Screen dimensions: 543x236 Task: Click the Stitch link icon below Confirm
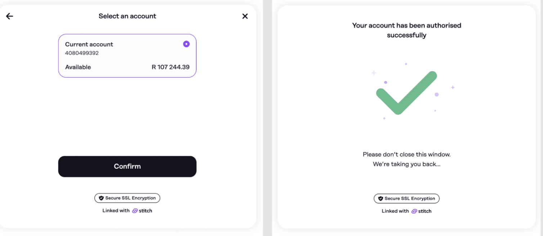pyautogui.click(x=135, y=211)
